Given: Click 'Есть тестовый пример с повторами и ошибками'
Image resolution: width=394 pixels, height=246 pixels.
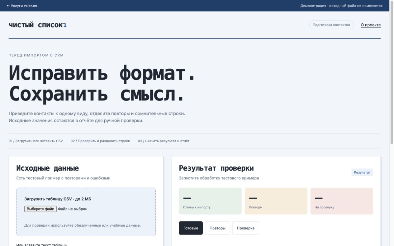Looking at the screenshot, I should click(x=63, y=178).
